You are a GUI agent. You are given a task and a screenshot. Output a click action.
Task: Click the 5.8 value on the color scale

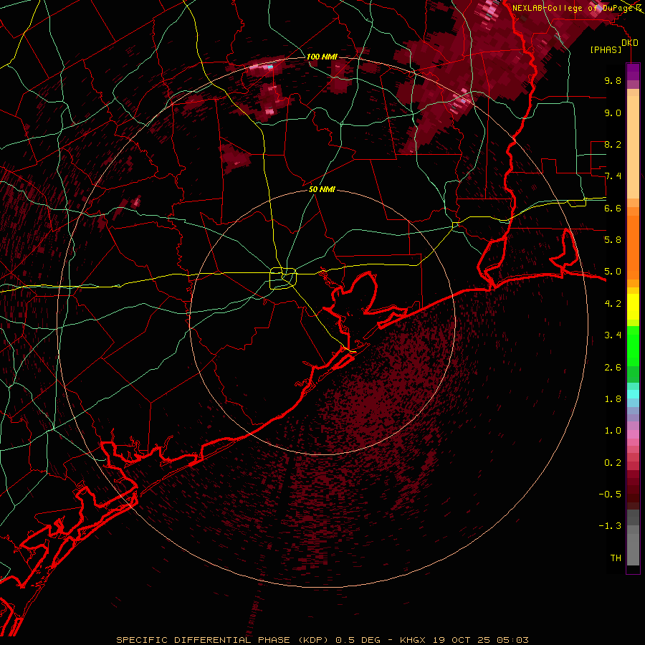click(613, 240)
